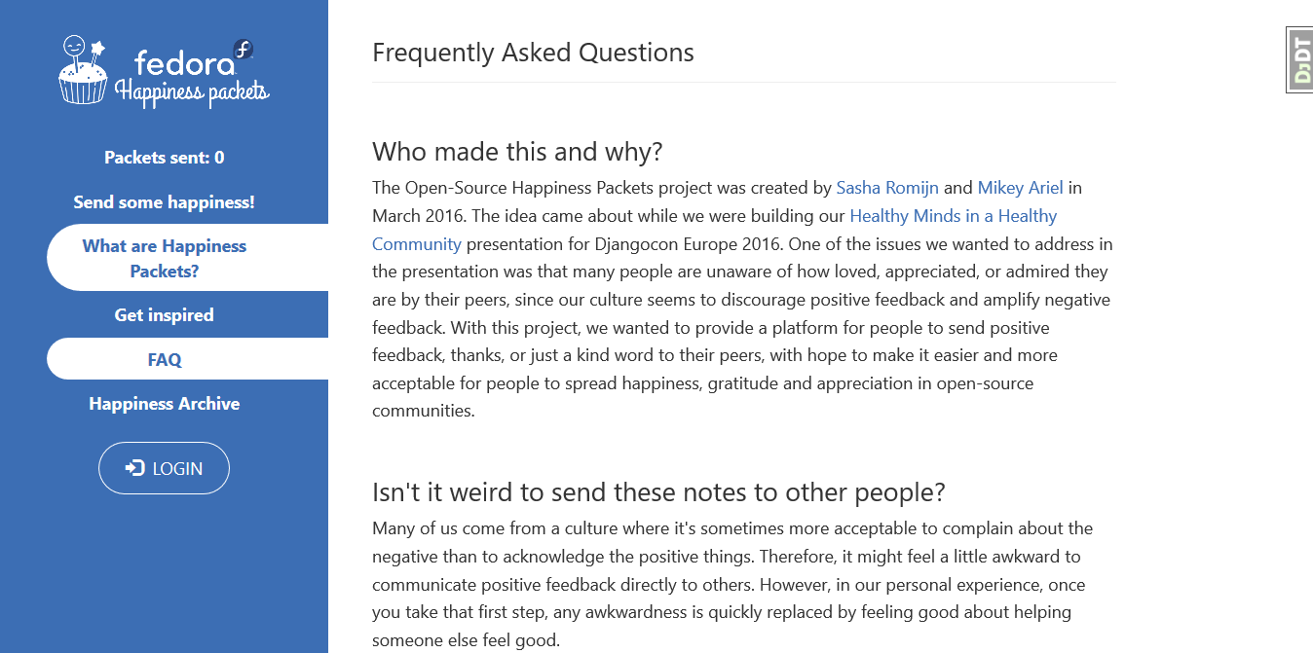This screenshot has height=653, width=1313.
Task: Open the Happiness Archive page
Action: tap(164, 404)
